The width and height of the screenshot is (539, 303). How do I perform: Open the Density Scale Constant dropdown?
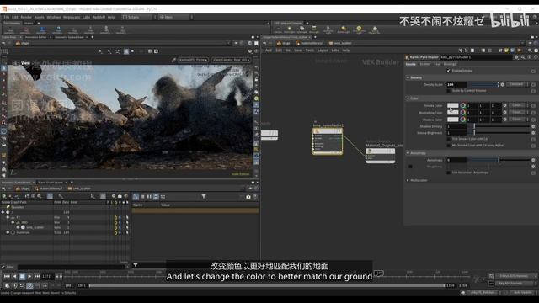tap(518, 84)
